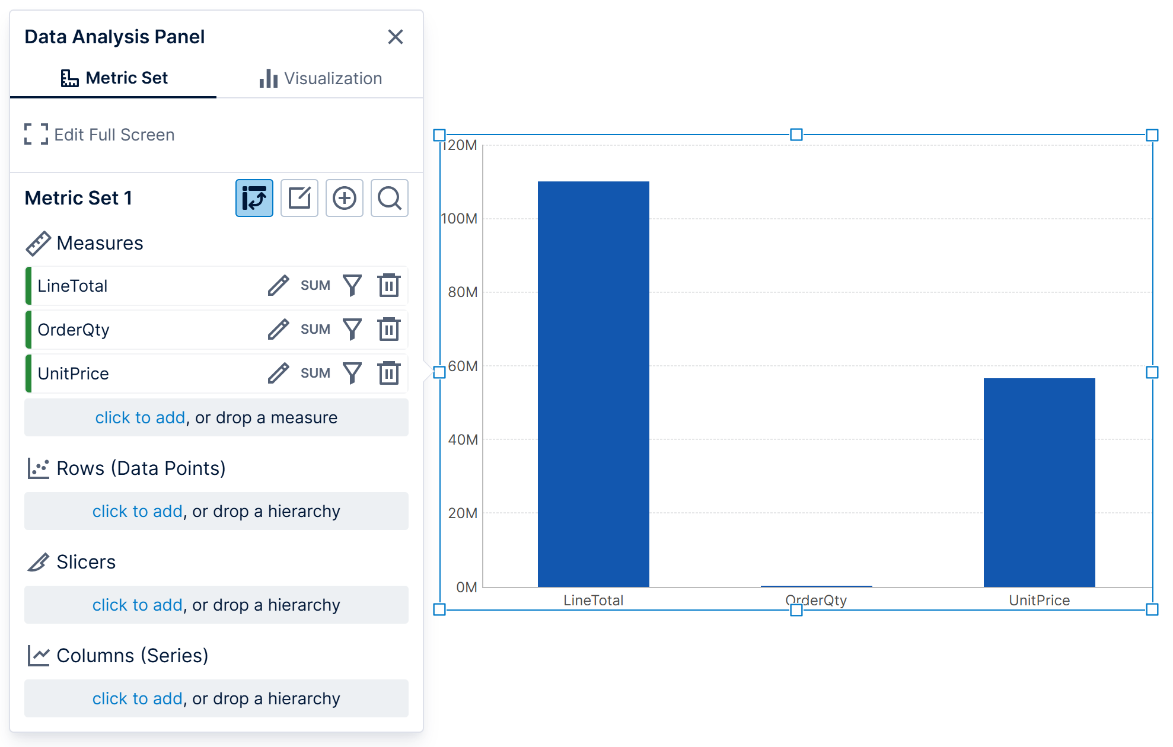Open filter for UnitPrice measure
Viewport: 1173px width, 747px height.
coord(352,373)
